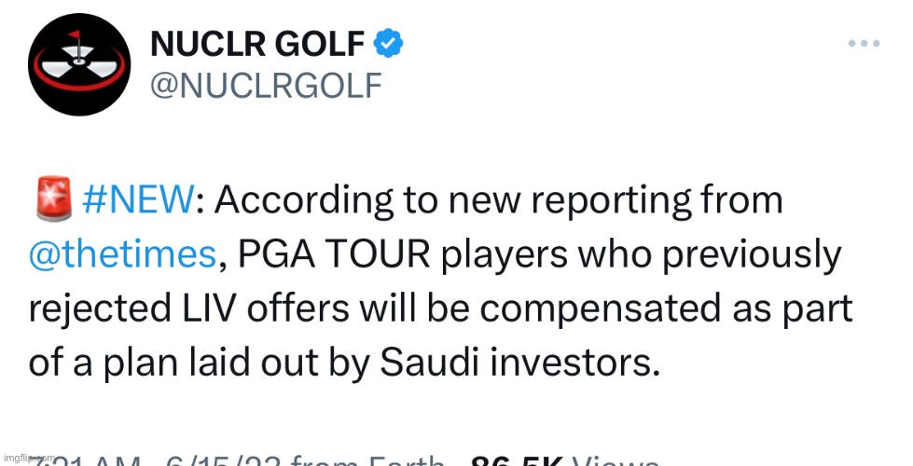Open the @NUCLRGOLF handle link
Viewport: 913px width, 466px height.
coord(265,85)
